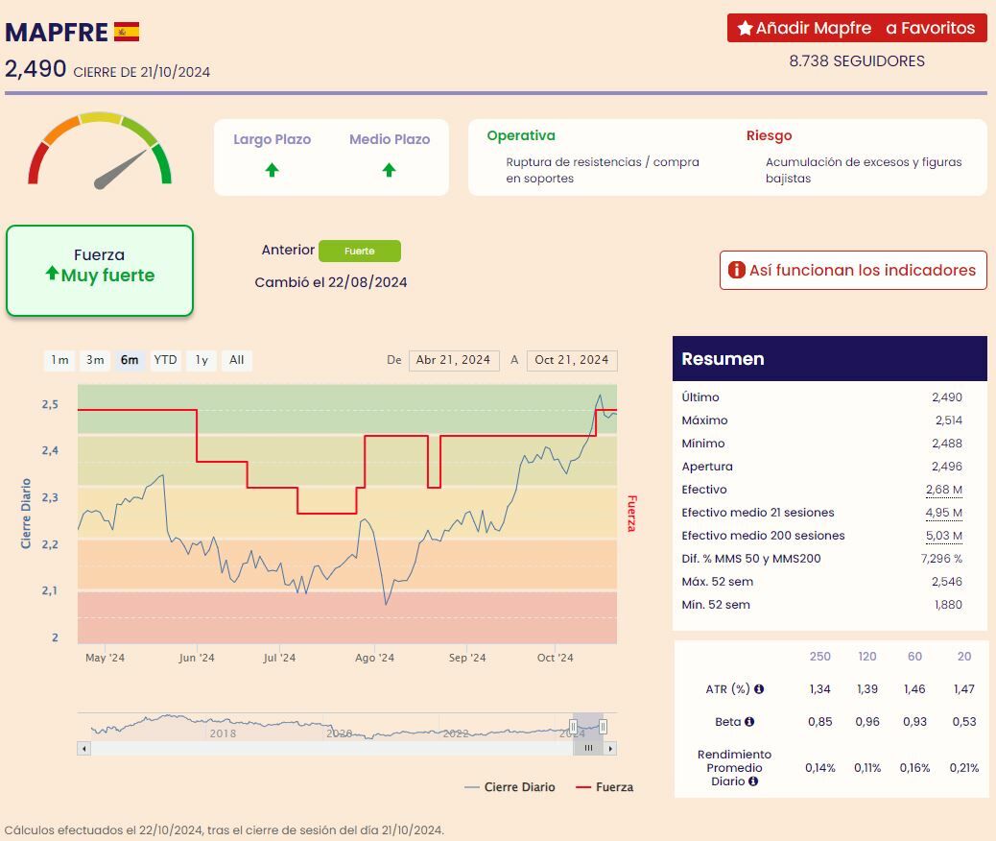Click the Rendimiento Promedio Diario info icon

click(x=753, y=781)
